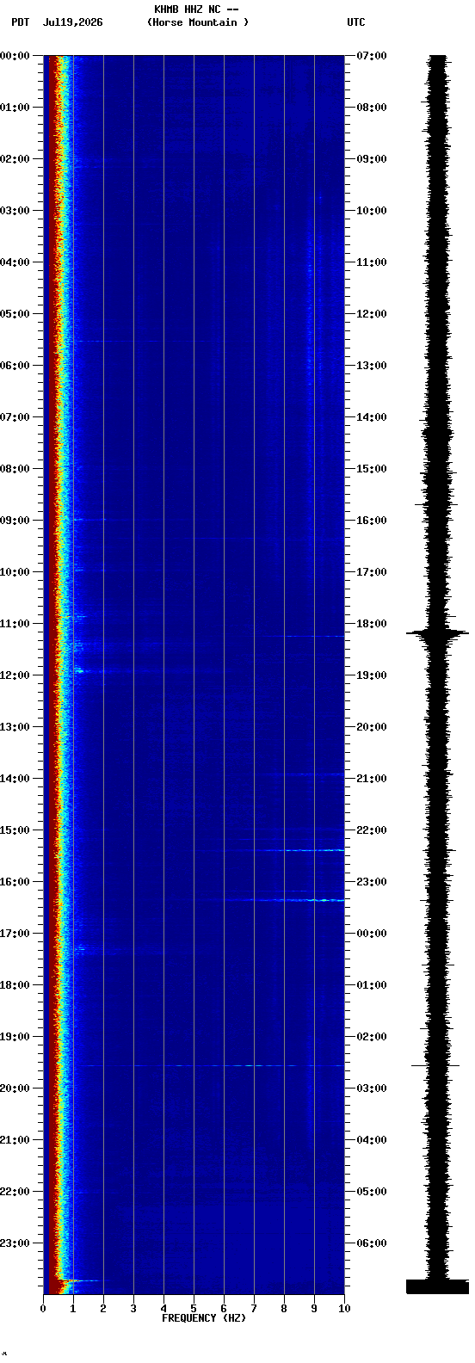The width and height of the screenshot is (475, 1363).
Task: Click the FREQUENCY (HZ) axis label
Action: (204, 1318)
